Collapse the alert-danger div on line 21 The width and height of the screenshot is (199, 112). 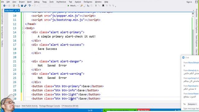(x=24, y=62)
